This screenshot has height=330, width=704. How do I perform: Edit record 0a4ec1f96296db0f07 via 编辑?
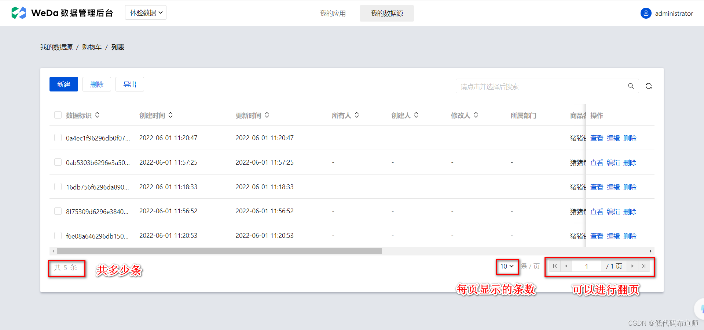pyautogui.click(x=613, y=138)
